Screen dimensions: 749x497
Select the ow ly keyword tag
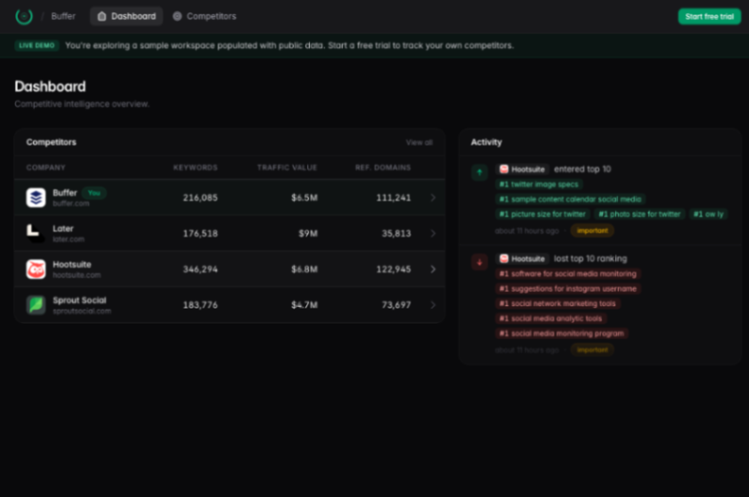(x=708, y=214)
